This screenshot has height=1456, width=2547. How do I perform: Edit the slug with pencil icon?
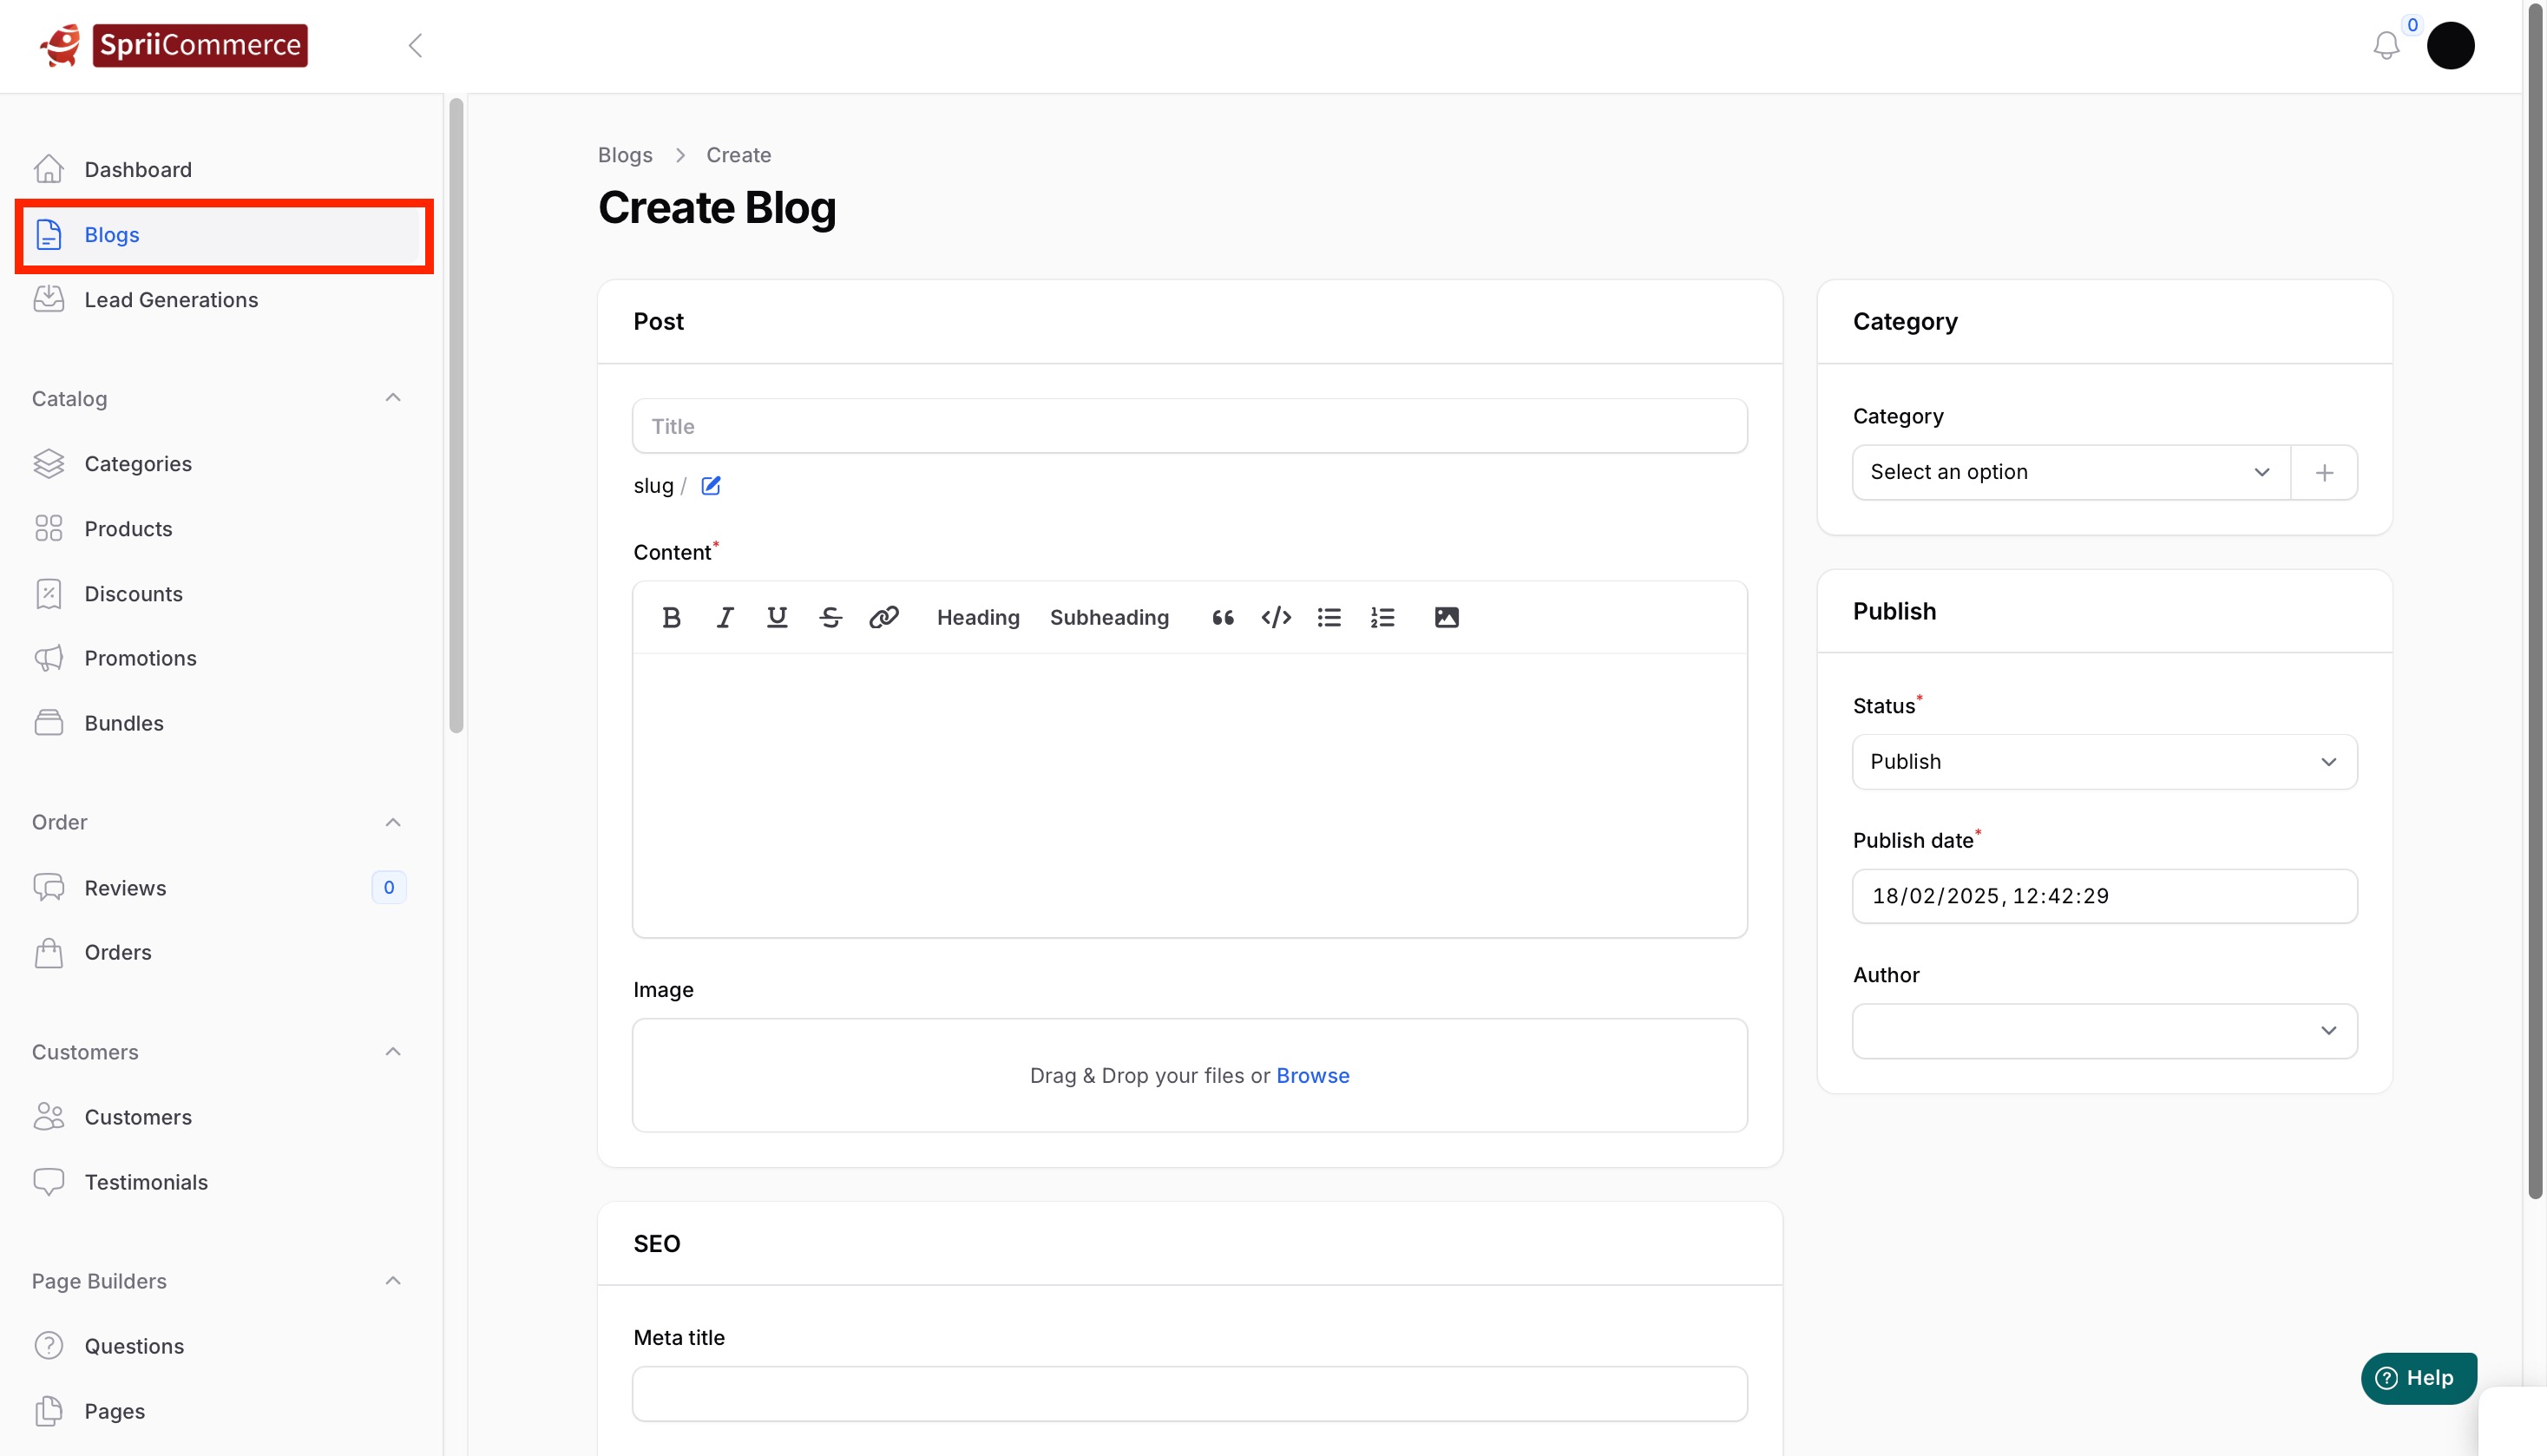pos(711,486)
